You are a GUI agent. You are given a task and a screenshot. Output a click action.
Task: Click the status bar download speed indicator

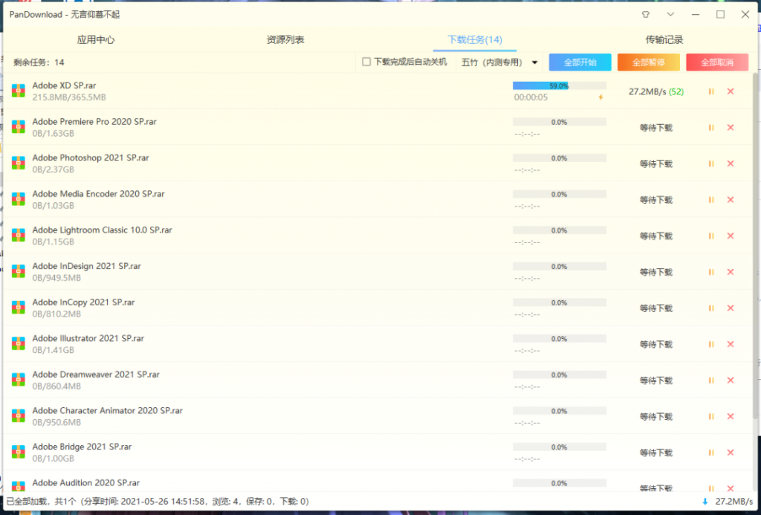[x=727, y=502]
